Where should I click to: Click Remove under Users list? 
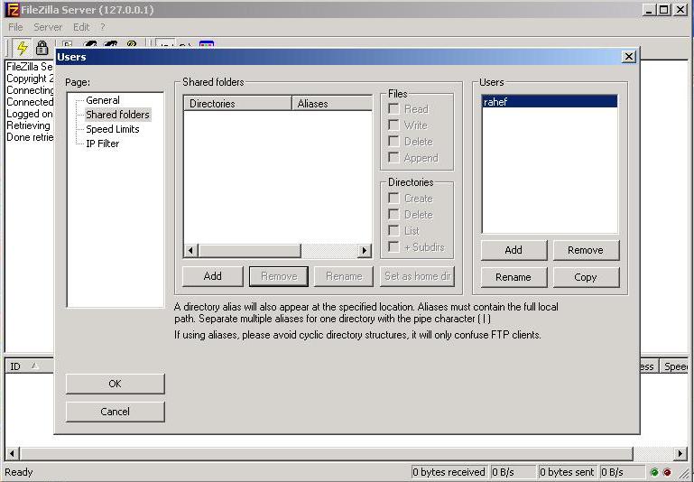[x=586, y=250]
